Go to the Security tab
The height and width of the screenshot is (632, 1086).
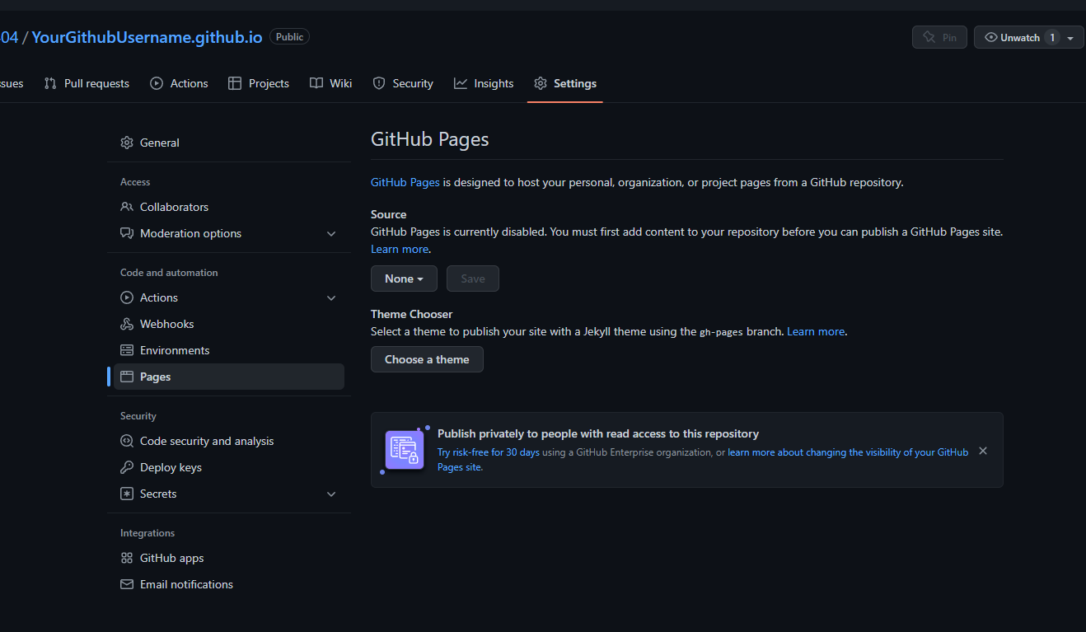click(403, 83)
